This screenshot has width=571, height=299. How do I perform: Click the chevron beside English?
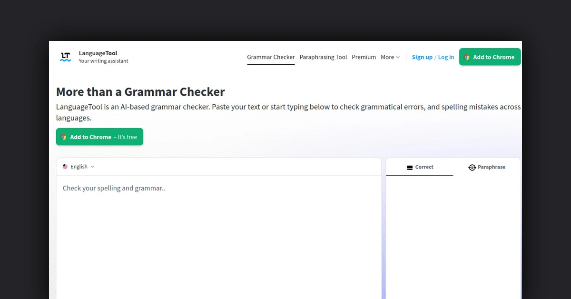[93, 167]
